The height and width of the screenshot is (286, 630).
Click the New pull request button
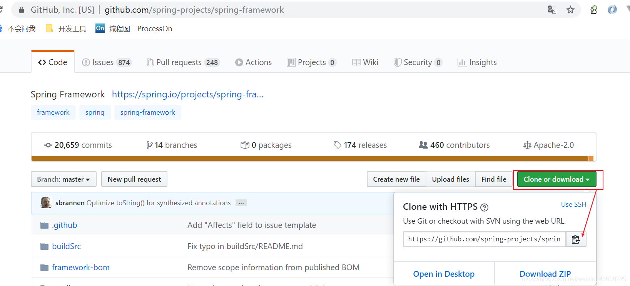coord(134,179)
